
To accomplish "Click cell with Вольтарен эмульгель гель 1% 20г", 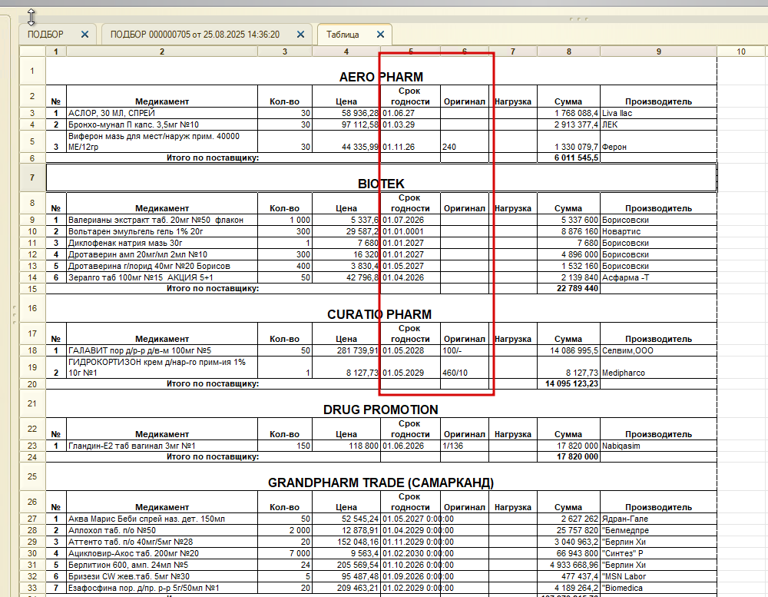I will 161,231.
